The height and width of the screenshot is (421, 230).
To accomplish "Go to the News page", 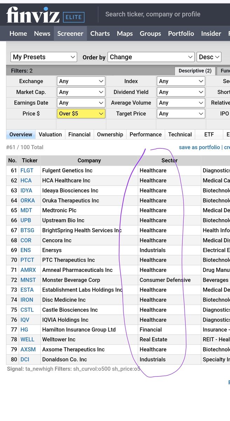I will (42, 34).
